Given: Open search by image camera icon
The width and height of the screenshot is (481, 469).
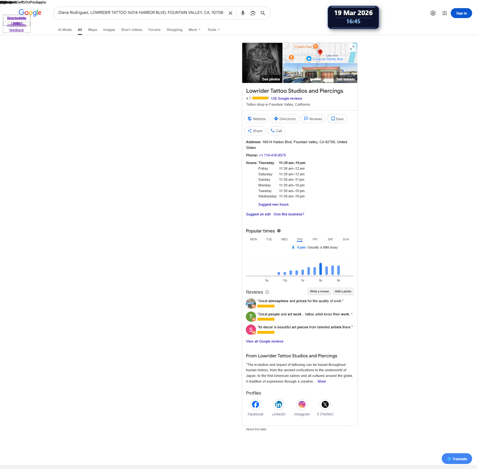Looking at the screenshot, I should [x=253, y=13].
